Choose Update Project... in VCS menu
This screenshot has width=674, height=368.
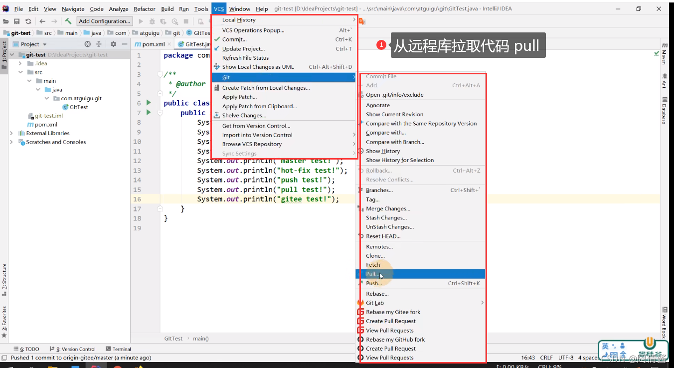[x=284, y=49]
